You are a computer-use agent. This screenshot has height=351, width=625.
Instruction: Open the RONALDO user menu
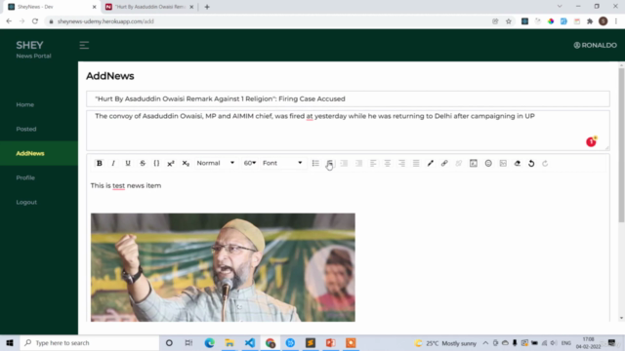tap(595, 46)
